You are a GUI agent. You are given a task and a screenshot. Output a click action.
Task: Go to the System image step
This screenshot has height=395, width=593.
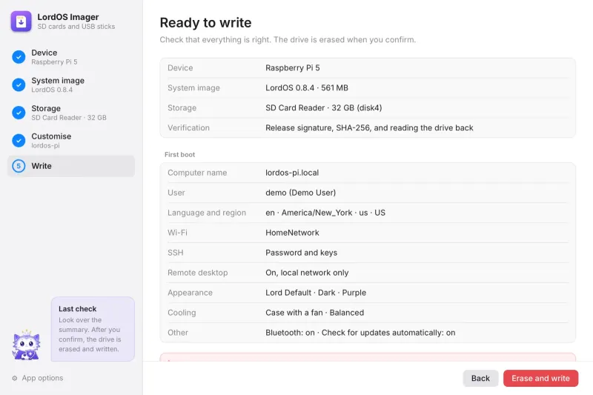[71, 84]
